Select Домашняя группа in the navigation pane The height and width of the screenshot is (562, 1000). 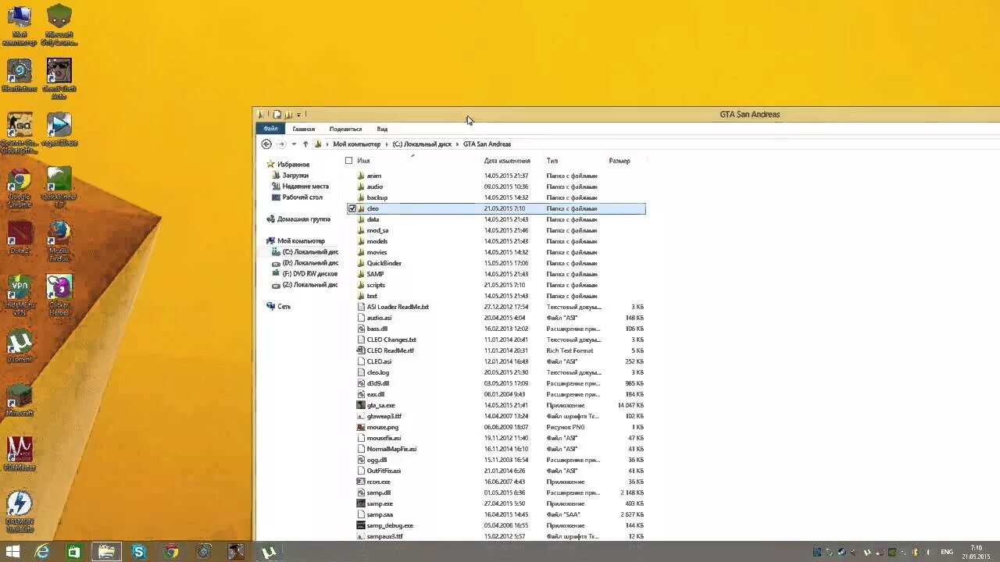(303, 219)
